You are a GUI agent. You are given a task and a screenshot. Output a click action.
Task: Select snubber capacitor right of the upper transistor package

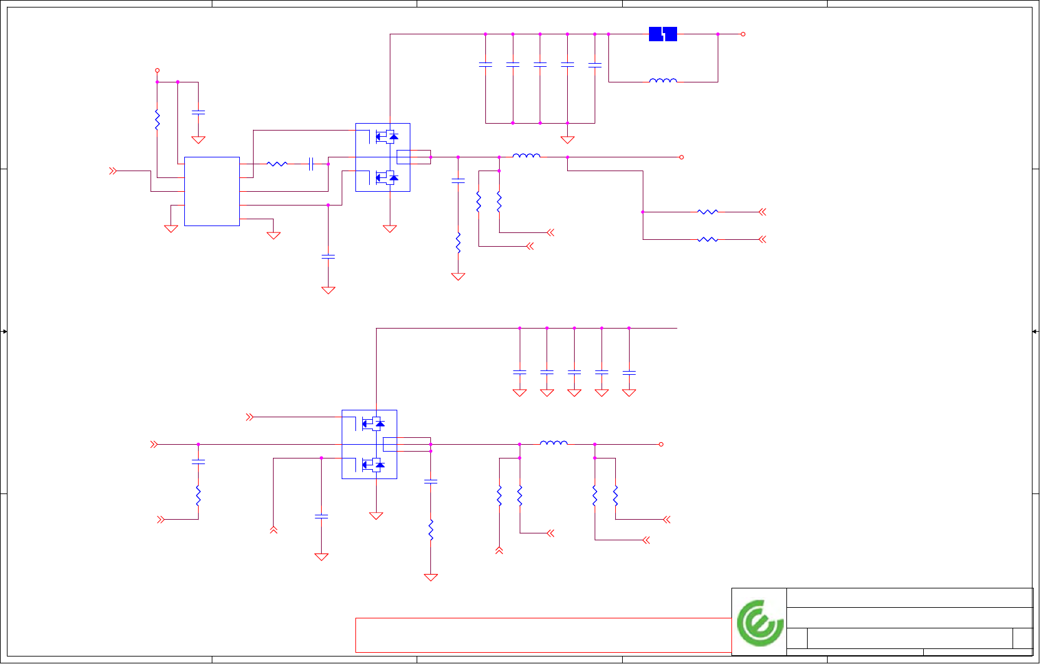pos(458,181)
